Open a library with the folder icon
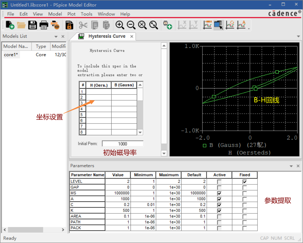 21,25
